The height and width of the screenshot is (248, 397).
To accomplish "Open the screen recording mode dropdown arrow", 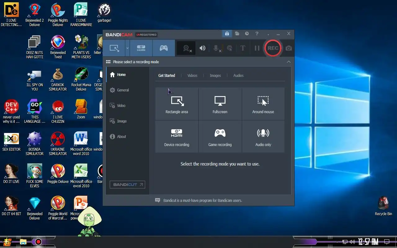I will 127,48.
